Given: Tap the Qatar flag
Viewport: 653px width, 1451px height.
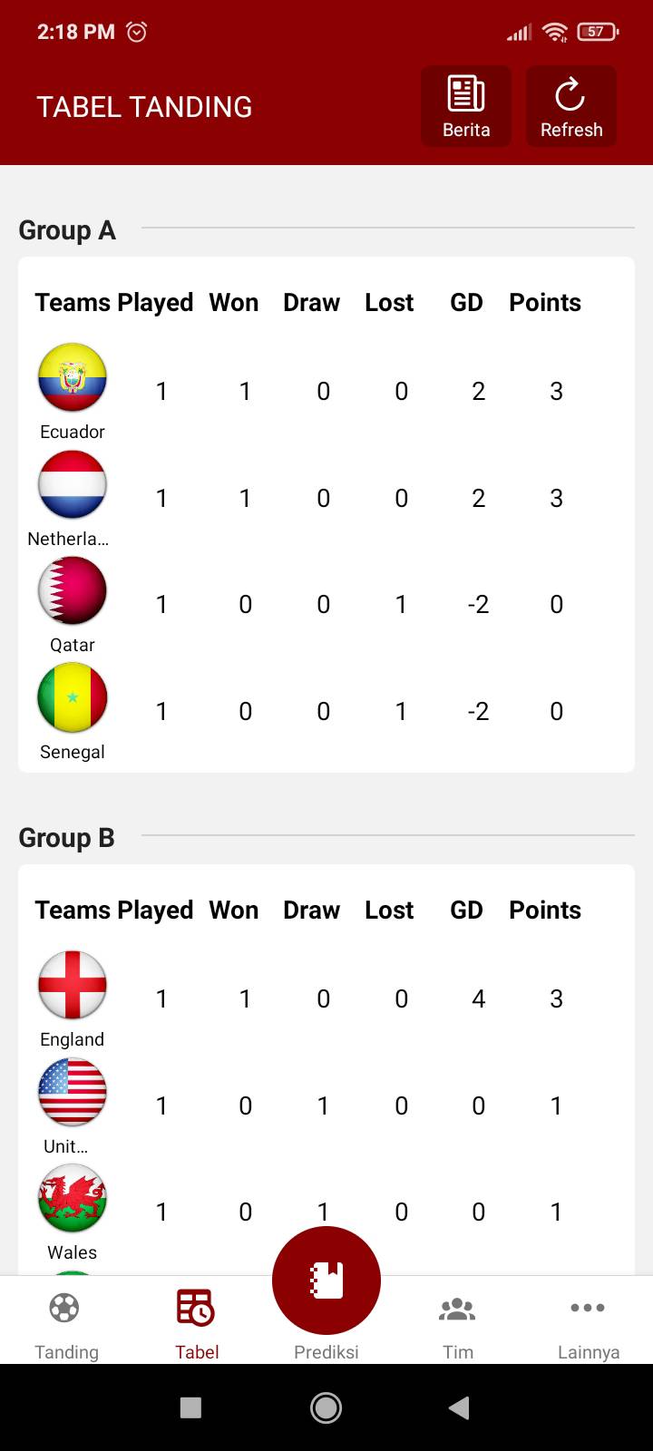Looking at the screenshot, I should (x=73, y=590).
